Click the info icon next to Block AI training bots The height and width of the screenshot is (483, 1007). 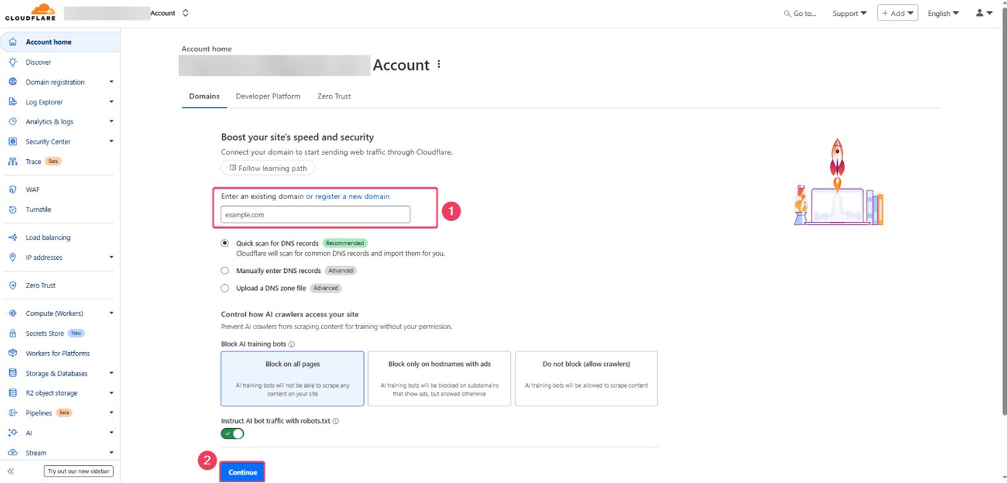coord(291,344)
